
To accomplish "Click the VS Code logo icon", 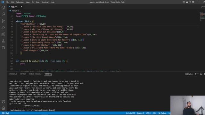I will coord(3,2).
